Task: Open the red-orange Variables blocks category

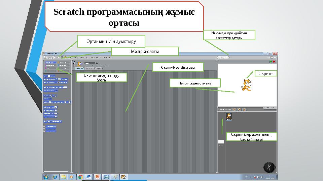Action: click(64, 71)
